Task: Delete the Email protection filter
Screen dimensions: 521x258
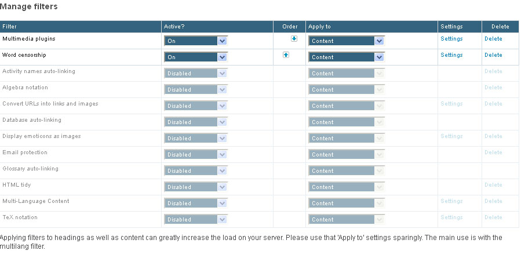Action: point(493,152)
